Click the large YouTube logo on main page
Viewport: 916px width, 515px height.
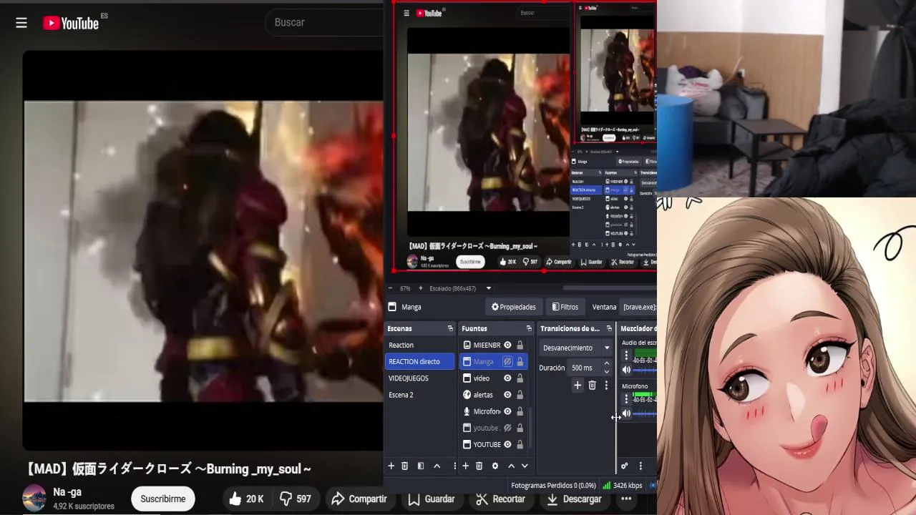click(x=70, y=24)
